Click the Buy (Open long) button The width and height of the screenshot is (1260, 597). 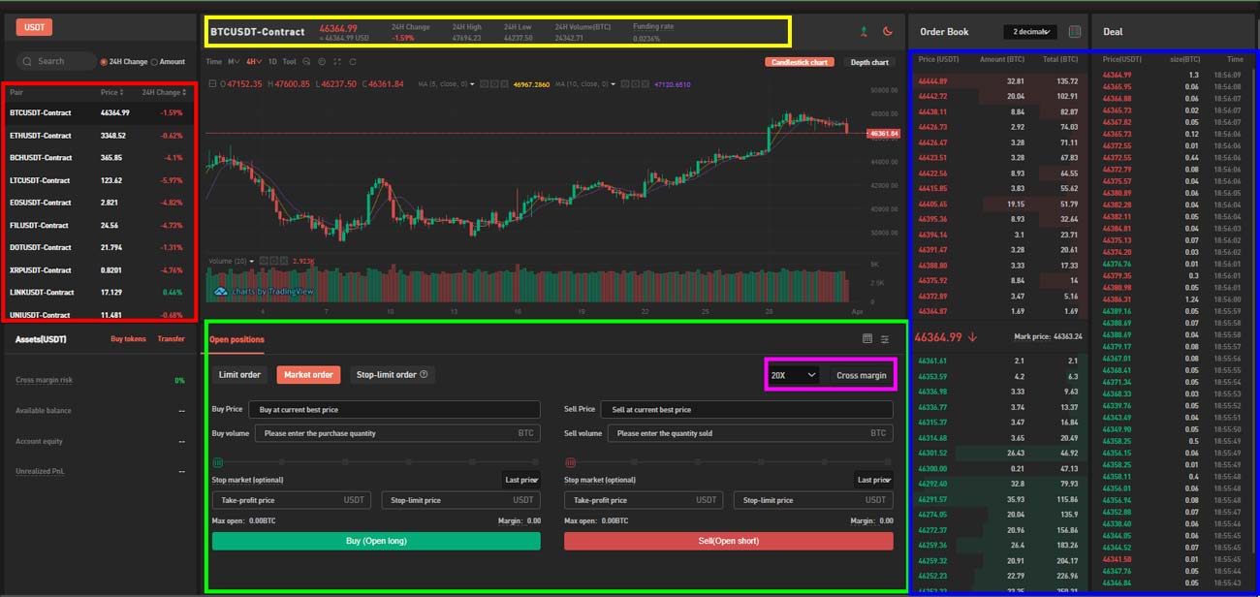click(376, 541)
